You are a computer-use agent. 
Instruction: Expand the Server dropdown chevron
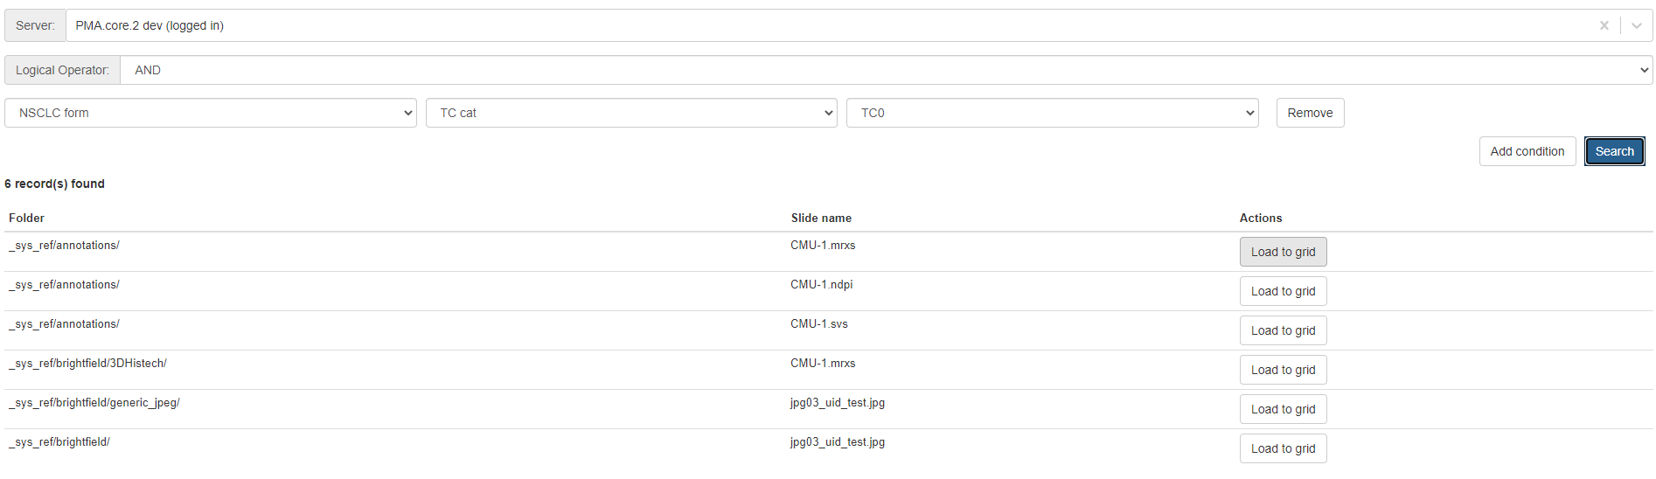coord(1636,25)
